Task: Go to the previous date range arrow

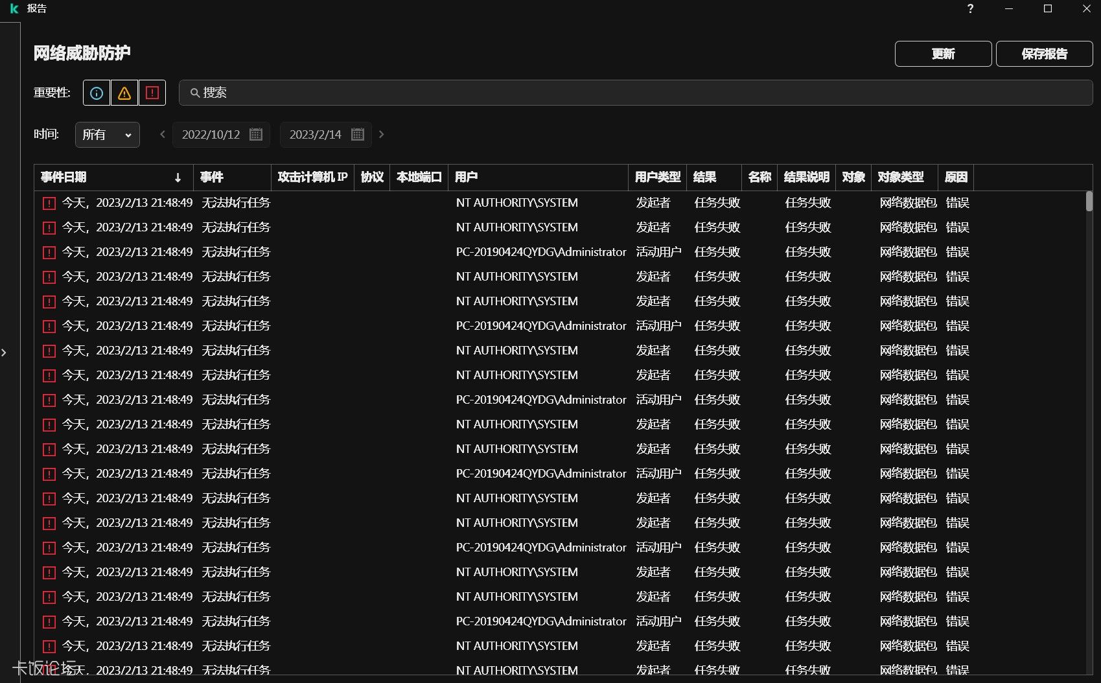Action: (x=163, y=134)
